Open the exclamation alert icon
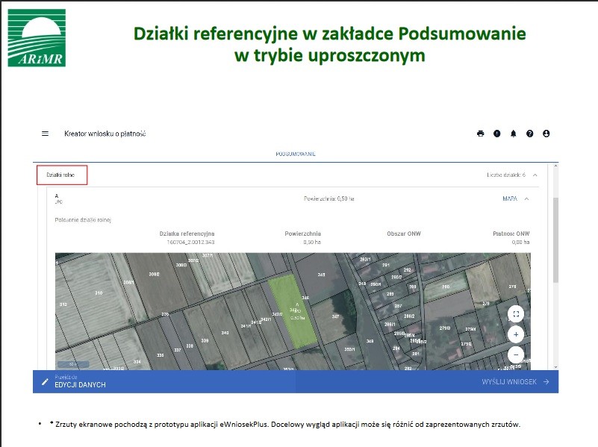 (x=497, y=134)
